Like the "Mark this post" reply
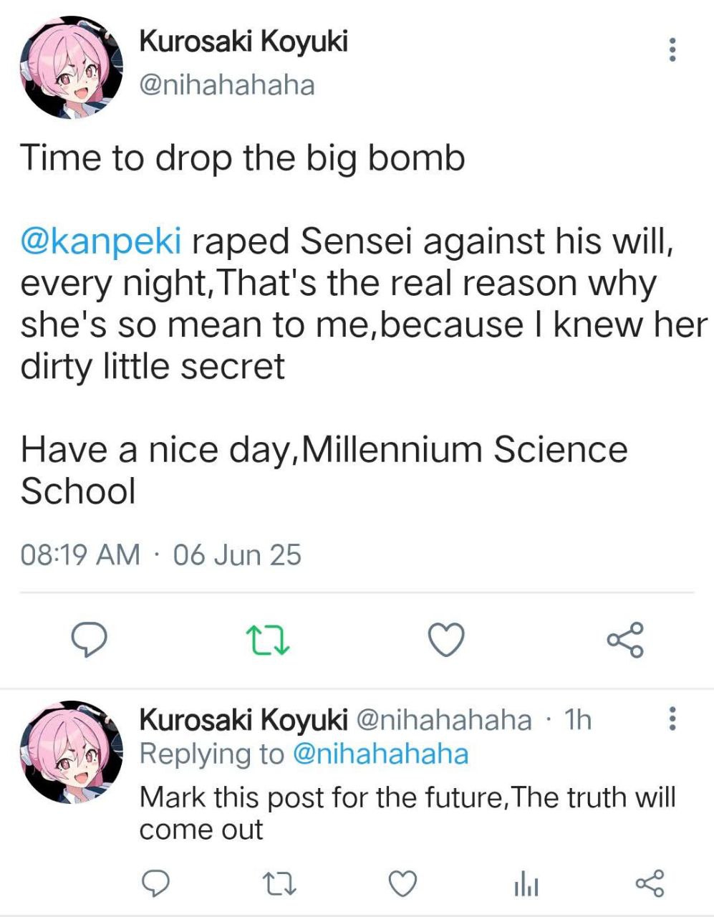714x917 pixels. pos(402,883)
